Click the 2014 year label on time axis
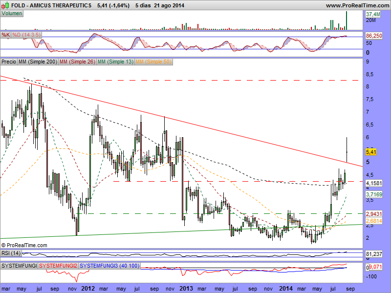 click(x=286, y=289)
